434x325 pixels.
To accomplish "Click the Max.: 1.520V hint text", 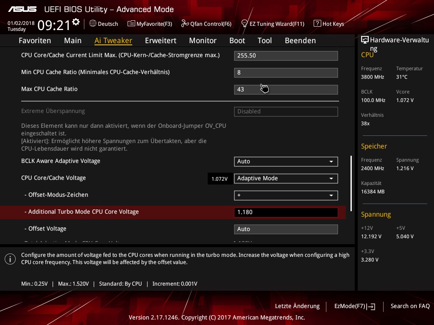I will pyautogui.click(x=73, y=284).
